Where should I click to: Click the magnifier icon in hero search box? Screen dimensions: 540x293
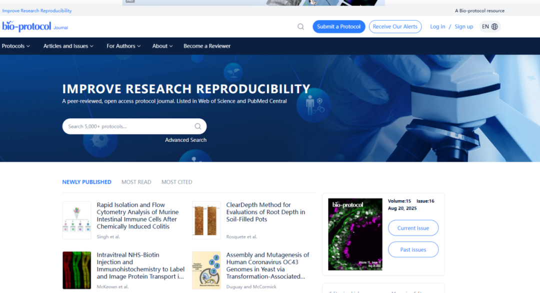point(198,126)
